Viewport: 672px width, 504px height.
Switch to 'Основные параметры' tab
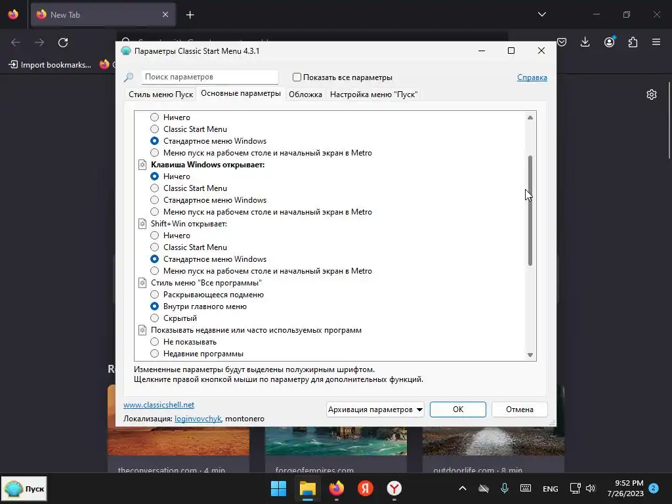240,93
